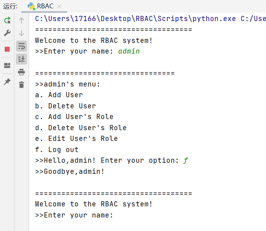Toggle scroll to end of output

pyautogui.click(x=21, y=59)
